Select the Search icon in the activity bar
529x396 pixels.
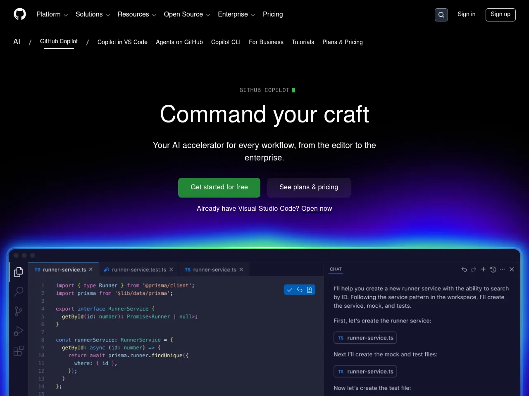pyautogui.click(x=18, y=291)
